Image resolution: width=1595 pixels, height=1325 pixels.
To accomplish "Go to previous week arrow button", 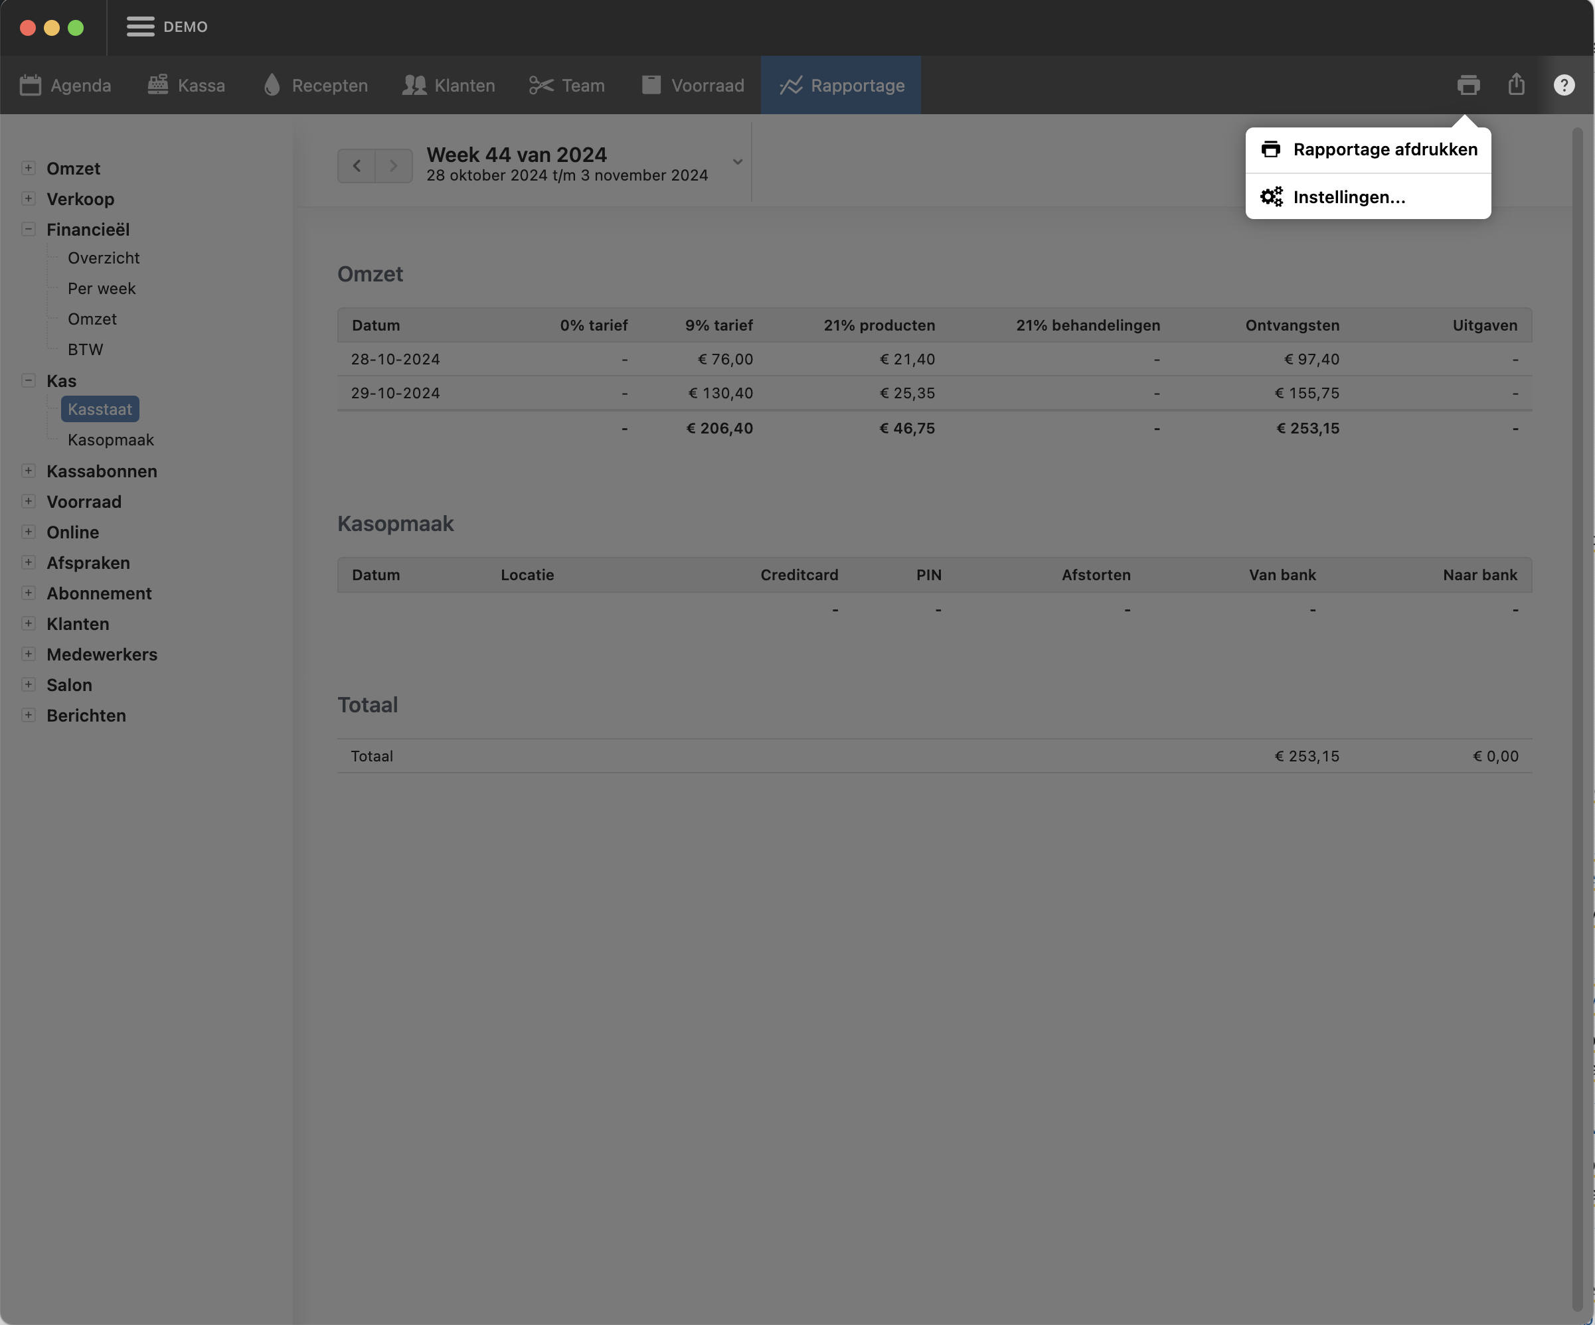I will pos(356,165).
